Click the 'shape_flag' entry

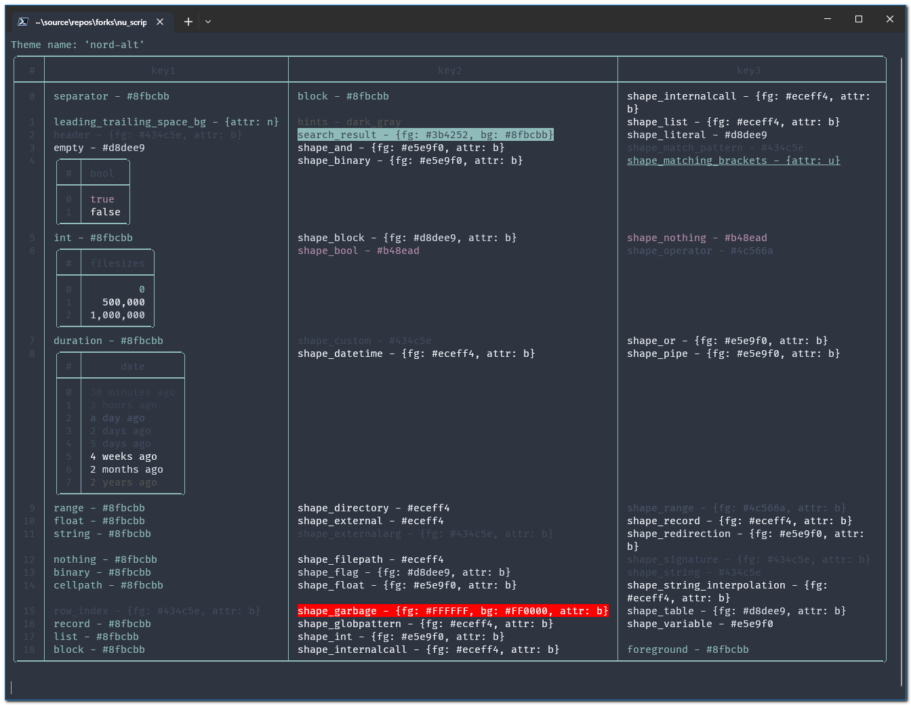404,572
